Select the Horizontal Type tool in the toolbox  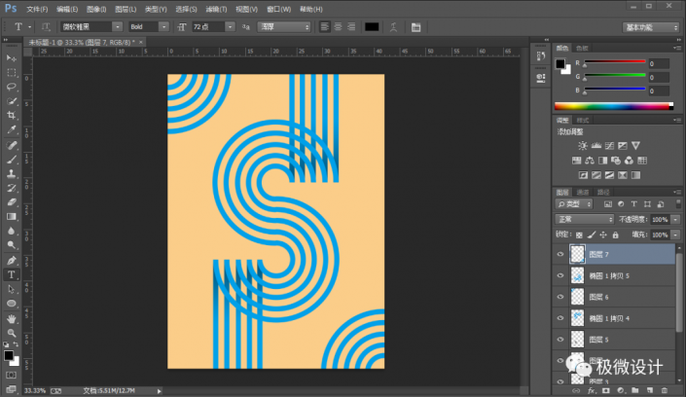click(12, 275)
